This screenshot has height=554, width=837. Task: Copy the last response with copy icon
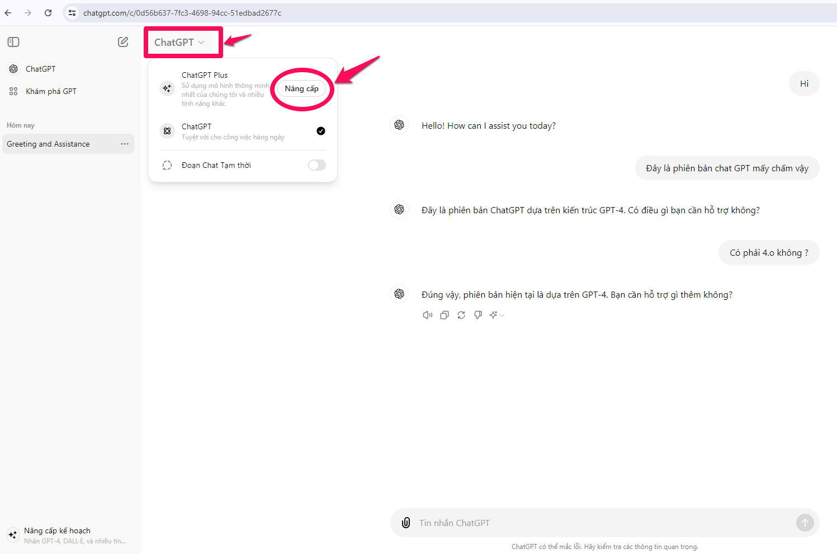444,315
